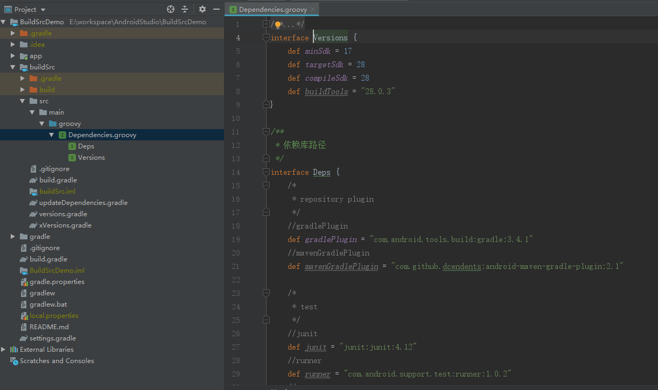Expand the app module folder

(13, 56)
